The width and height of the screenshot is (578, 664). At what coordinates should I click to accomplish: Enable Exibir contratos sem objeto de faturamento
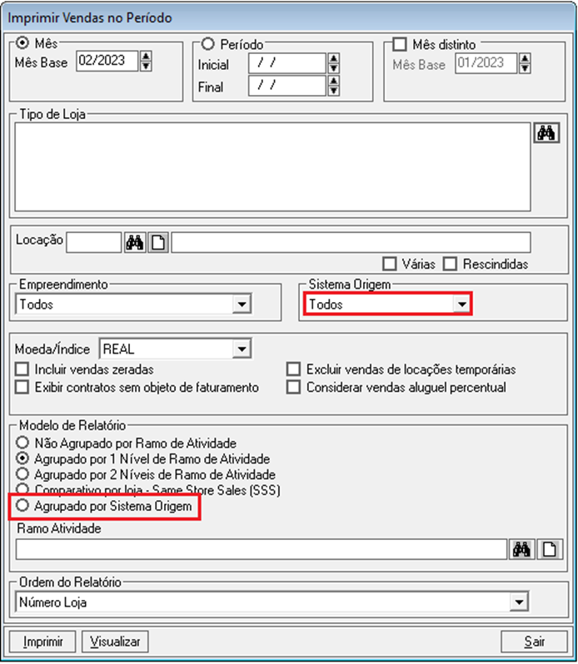22,387
